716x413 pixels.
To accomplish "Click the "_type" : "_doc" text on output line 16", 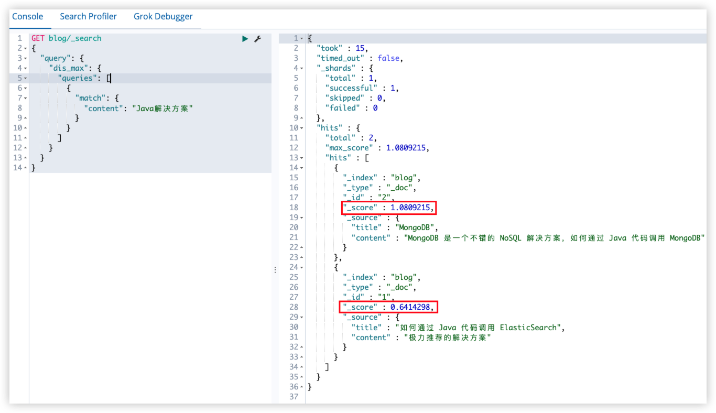I will click(379, 188).
